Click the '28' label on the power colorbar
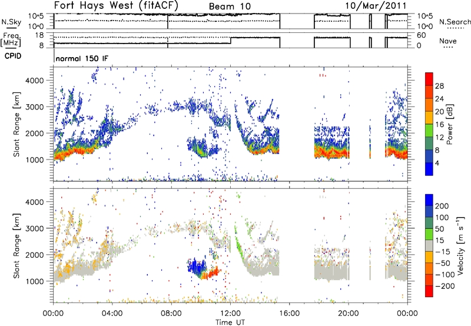The image size is (471, 326). click(439, 86)
